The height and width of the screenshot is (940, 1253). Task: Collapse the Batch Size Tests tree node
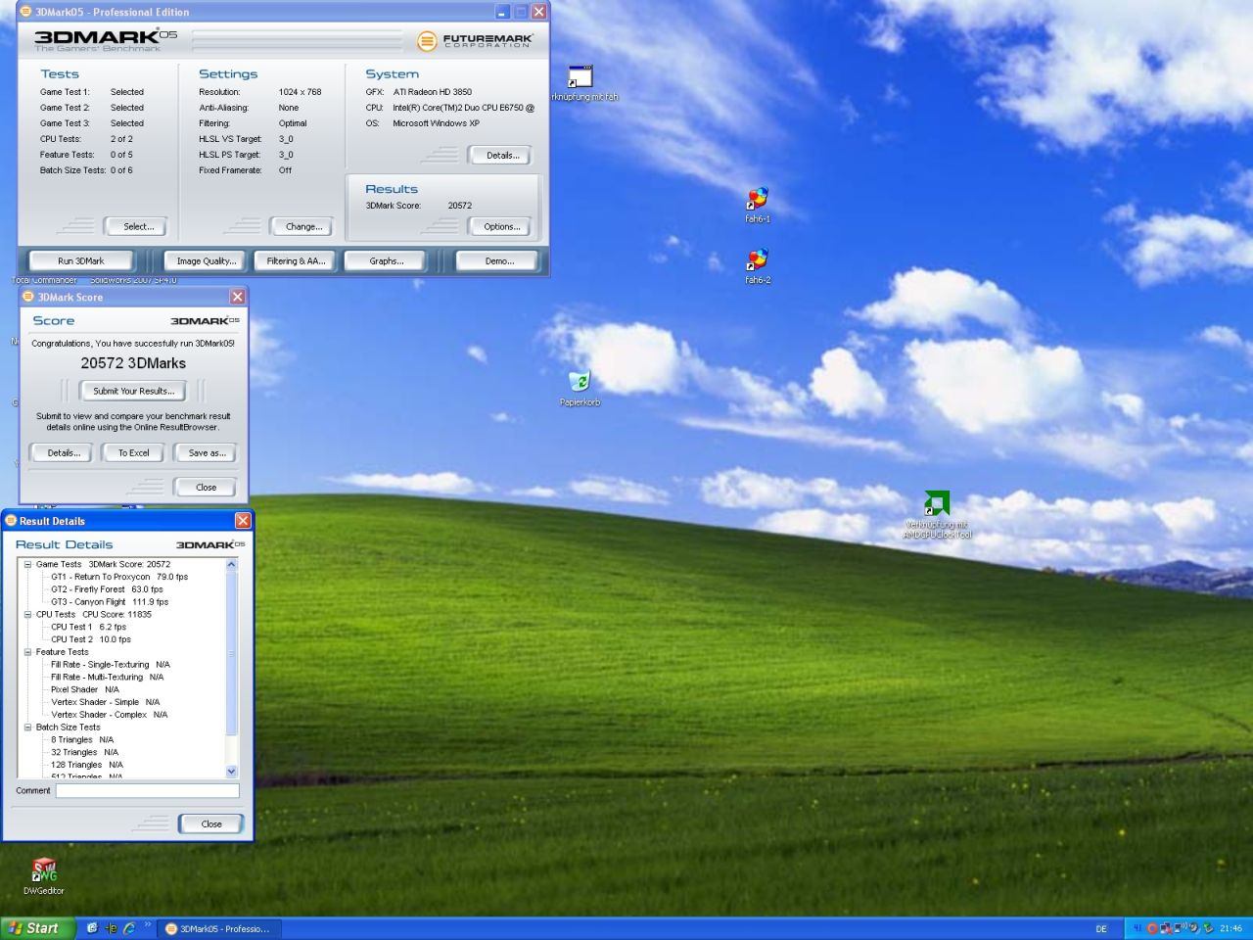point(27,728)
